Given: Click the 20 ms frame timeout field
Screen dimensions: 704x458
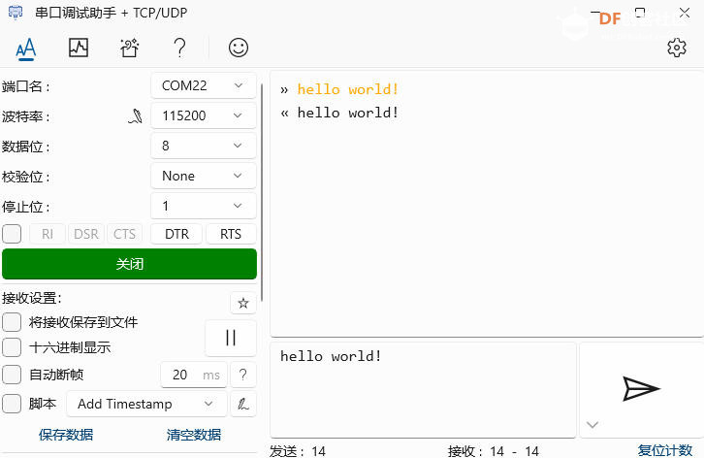Looking at the screenshot, I should click(x=194, y=375).
